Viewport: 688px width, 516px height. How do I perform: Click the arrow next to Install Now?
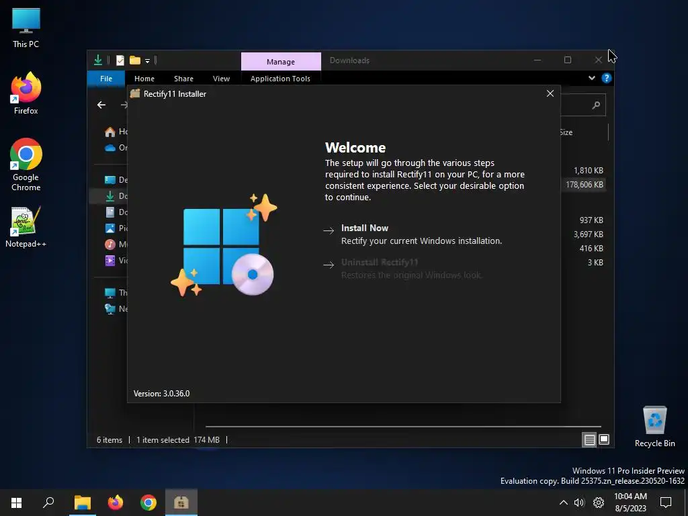(329, 230)
